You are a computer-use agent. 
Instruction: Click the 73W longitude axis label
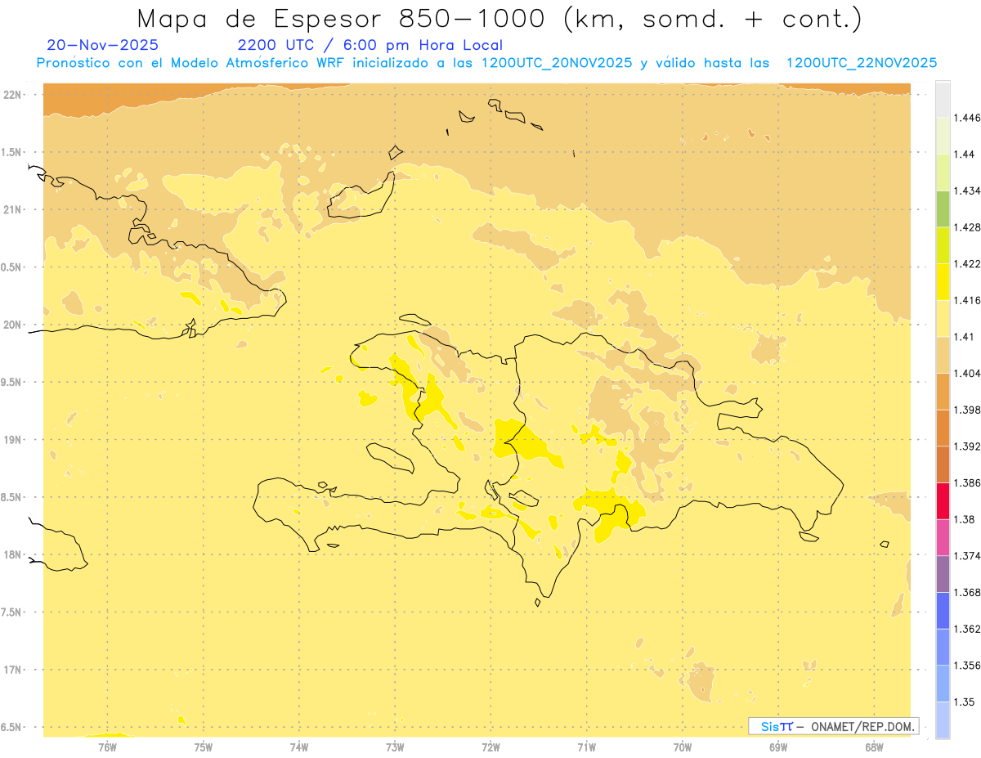point(395,747)
